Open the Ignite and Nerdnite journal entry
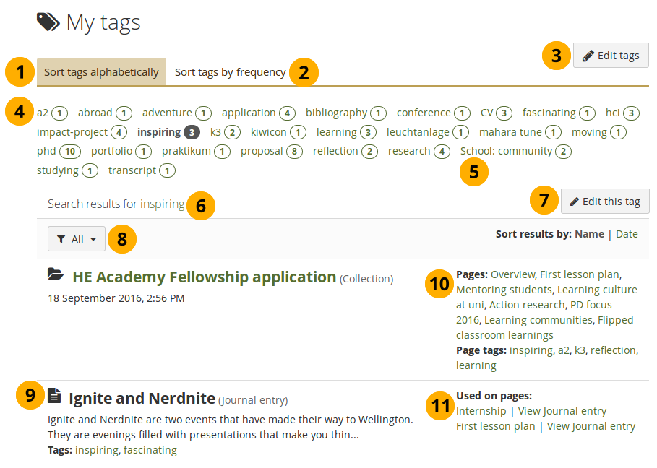Image resolution: width=657 pixels, height=468 pixels. 142,398
